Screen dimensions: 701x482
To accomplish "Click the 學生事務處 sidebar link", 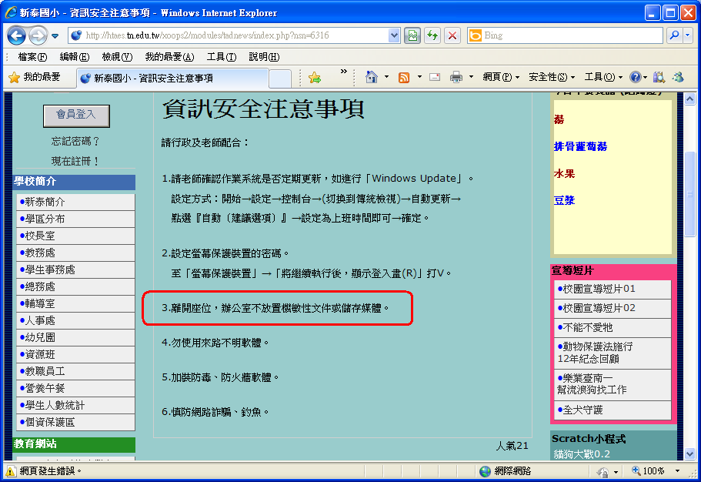I will tap(51, 269).
